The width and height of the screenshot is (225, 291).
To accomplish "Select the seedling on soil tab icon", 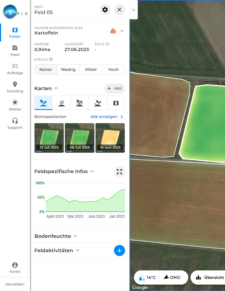I will [x=98, y=103].
